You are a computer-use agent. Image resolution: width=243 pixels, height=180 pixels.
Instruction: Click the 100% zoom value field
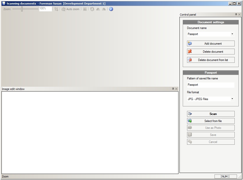pos(45,9)
